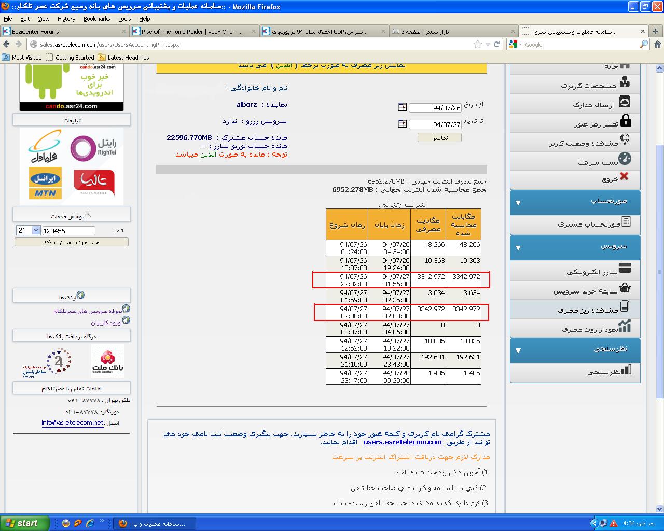Click the phone number input field
The image size is (664, 531).
click(68, 231)
